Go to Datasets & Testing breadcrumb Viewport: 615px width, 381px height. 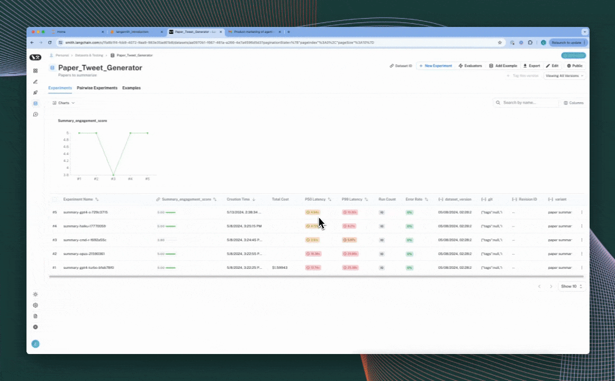(89, 55)
